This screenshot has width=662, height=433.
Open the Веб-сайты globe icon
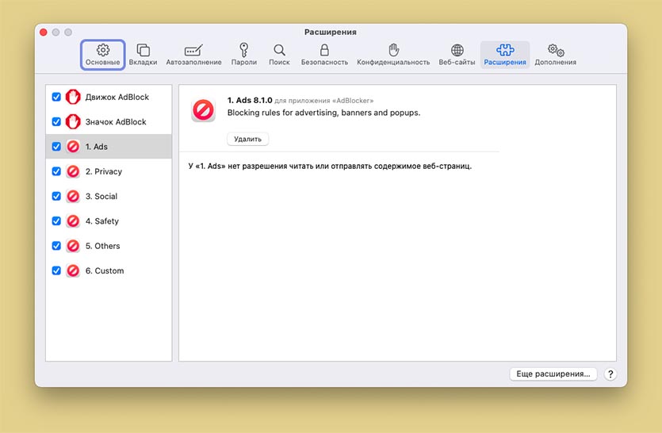coord(457,50)
